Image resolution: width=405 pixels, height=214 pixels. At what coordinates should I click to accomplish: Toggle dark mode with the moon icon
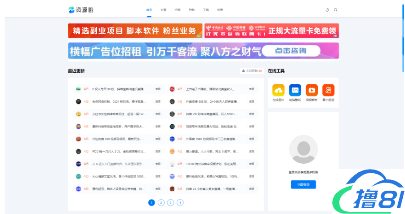[x=327, y=10]
